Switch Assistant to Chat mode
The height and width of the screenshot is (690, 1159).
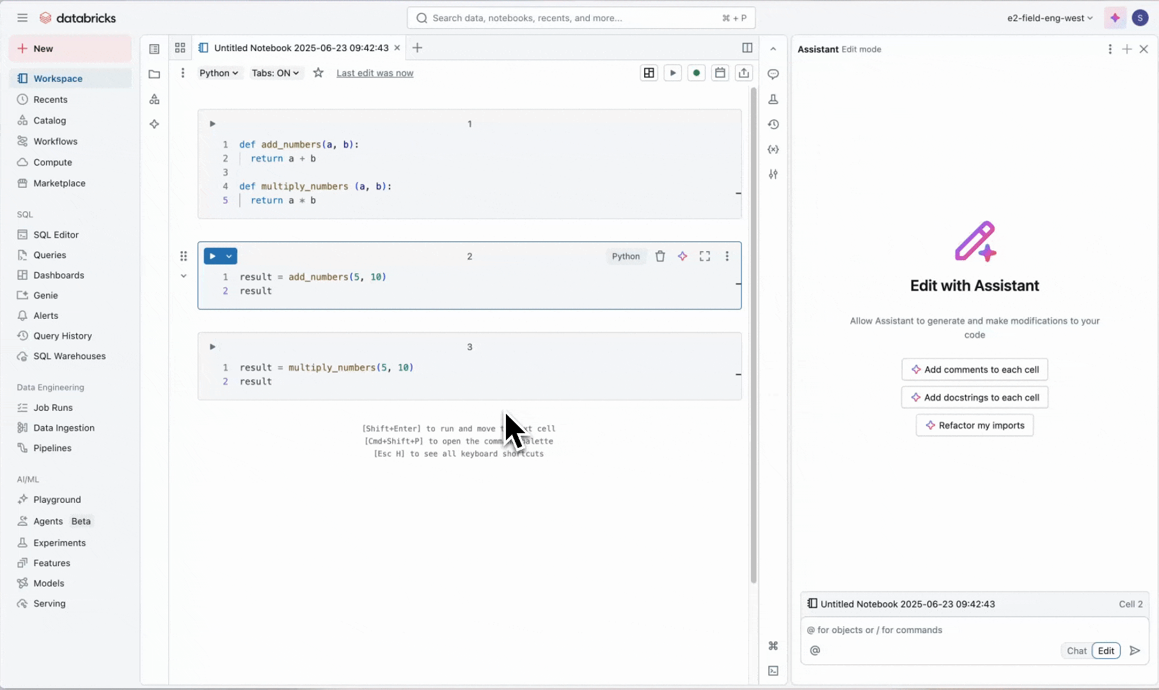[1076, 650]
